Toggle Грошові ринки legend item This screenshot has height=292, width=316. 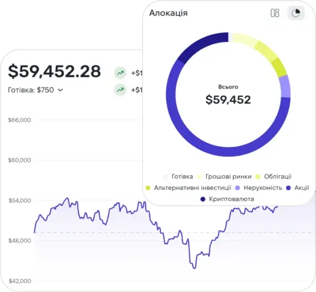(225, 176)
